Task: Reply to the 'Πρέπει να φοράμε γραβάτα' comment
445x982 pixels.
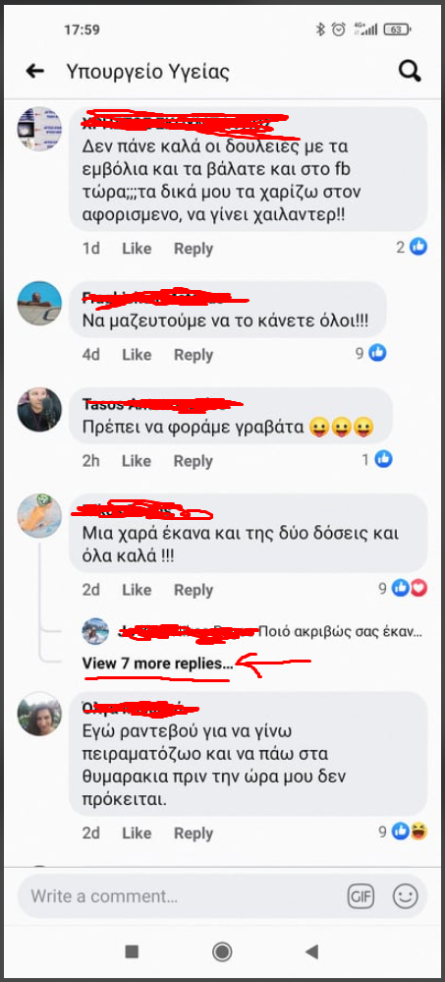Action: [194, 461]
